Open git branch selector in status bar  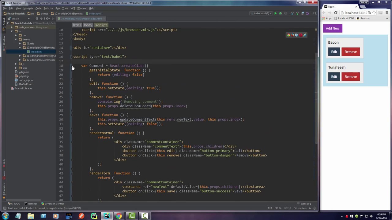300,208
